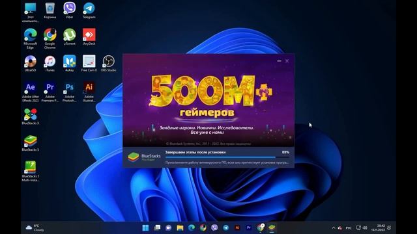Expand the hidden system tray icons
The height and width of the screenshot is (234, 417).
334,227
